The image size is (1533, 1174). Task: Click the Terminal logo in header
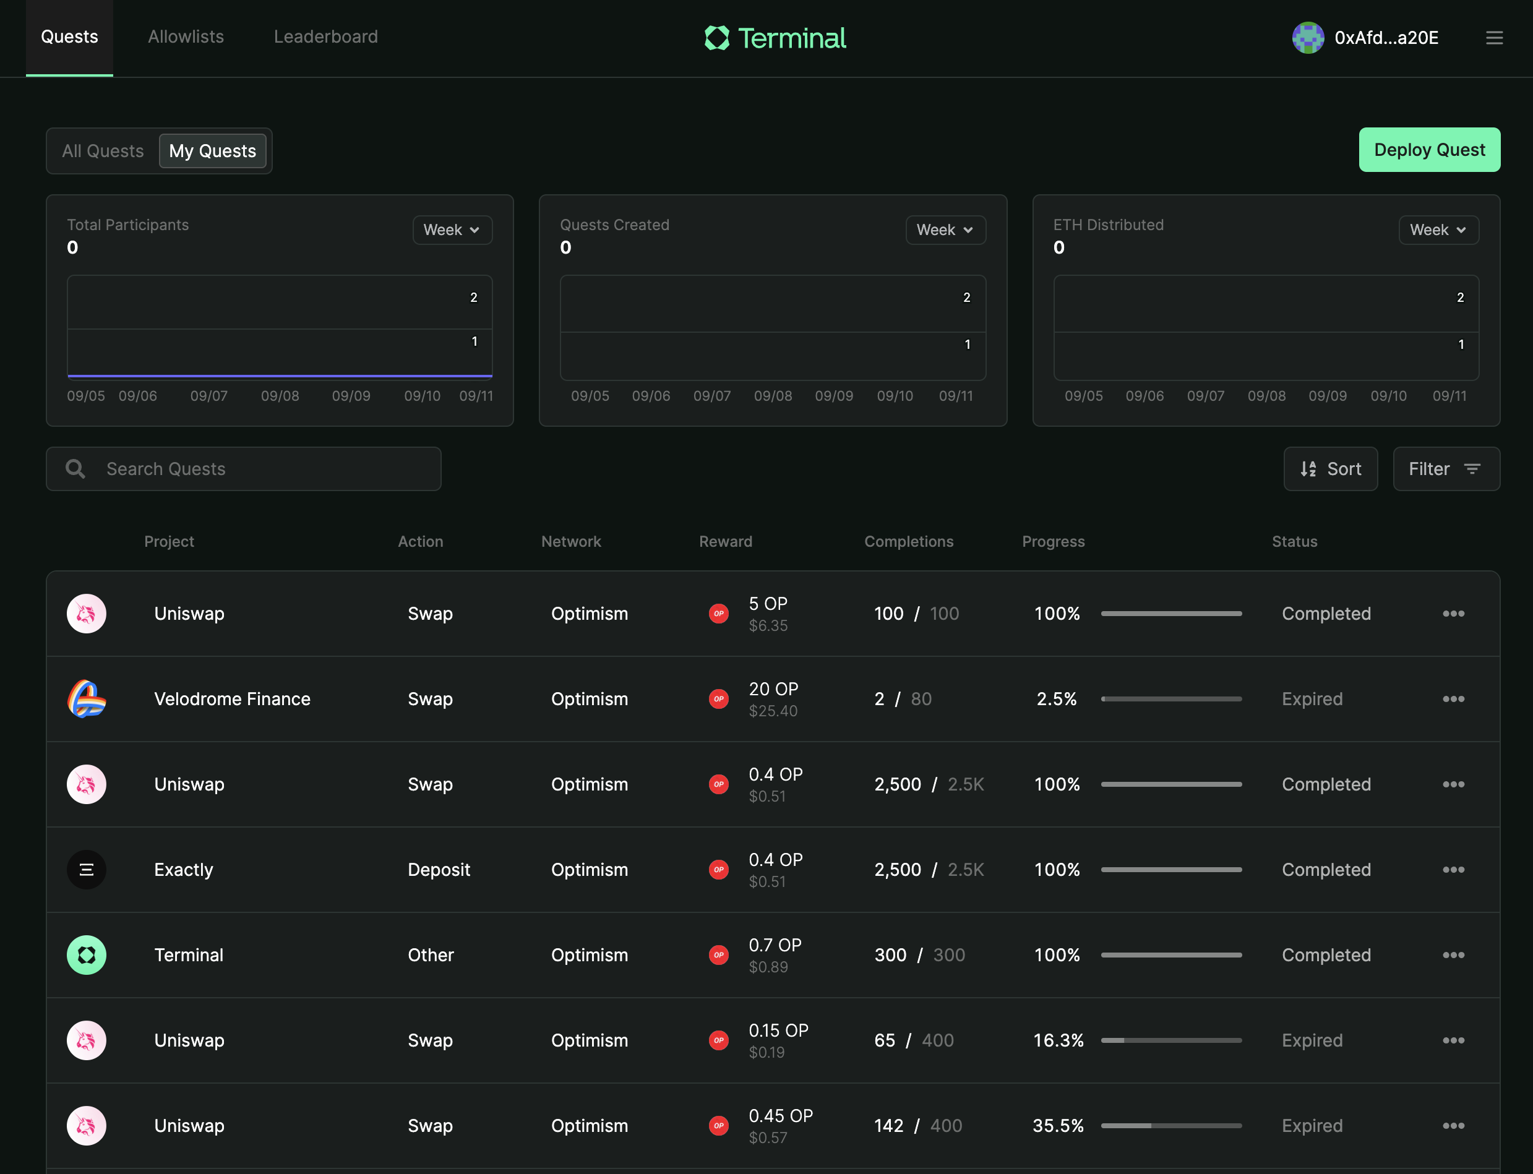point(775,38)
